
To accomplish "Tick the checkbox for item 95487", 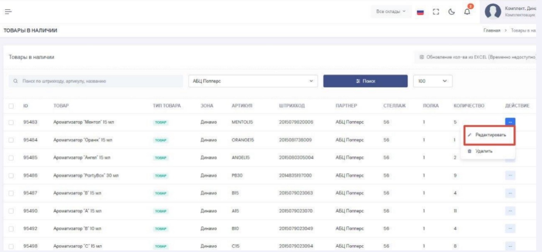I will (11, 193).
